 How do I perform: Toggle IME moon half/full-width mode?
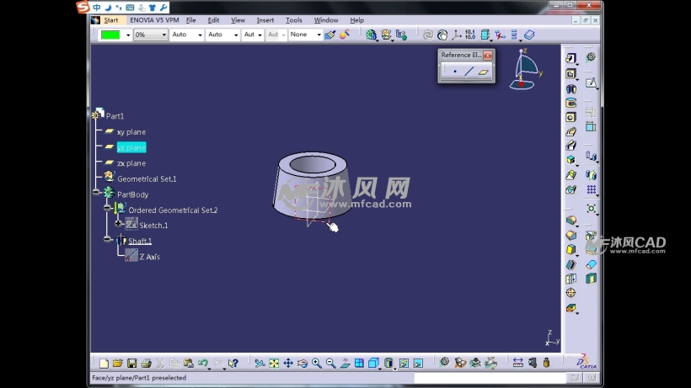108,8
